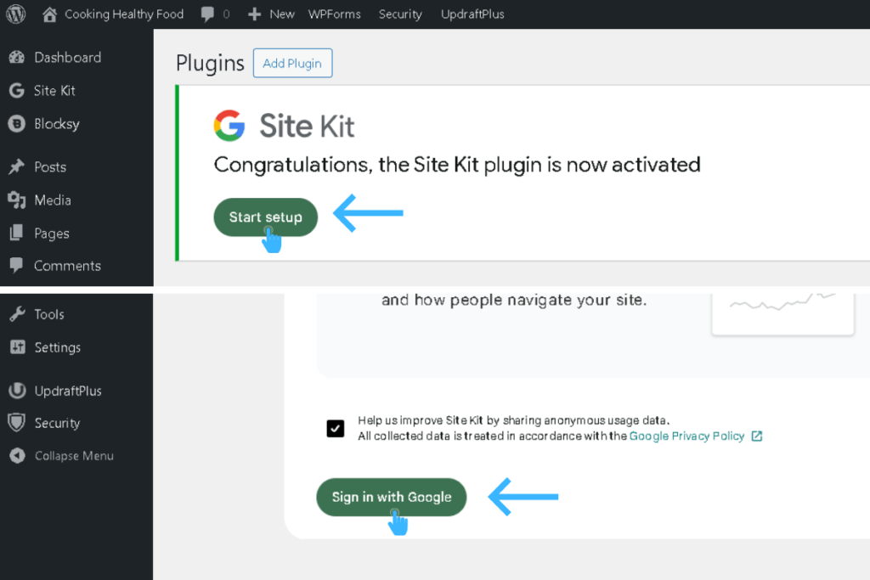Open Pages via its sidebar icon
The width and height of the screenshot is (870, 580).
tap(15, 233)
